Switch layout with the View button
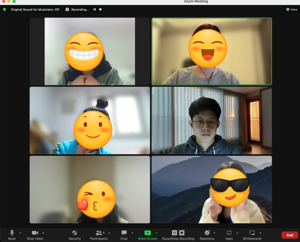The image size is (300, 242). (292, 10)
